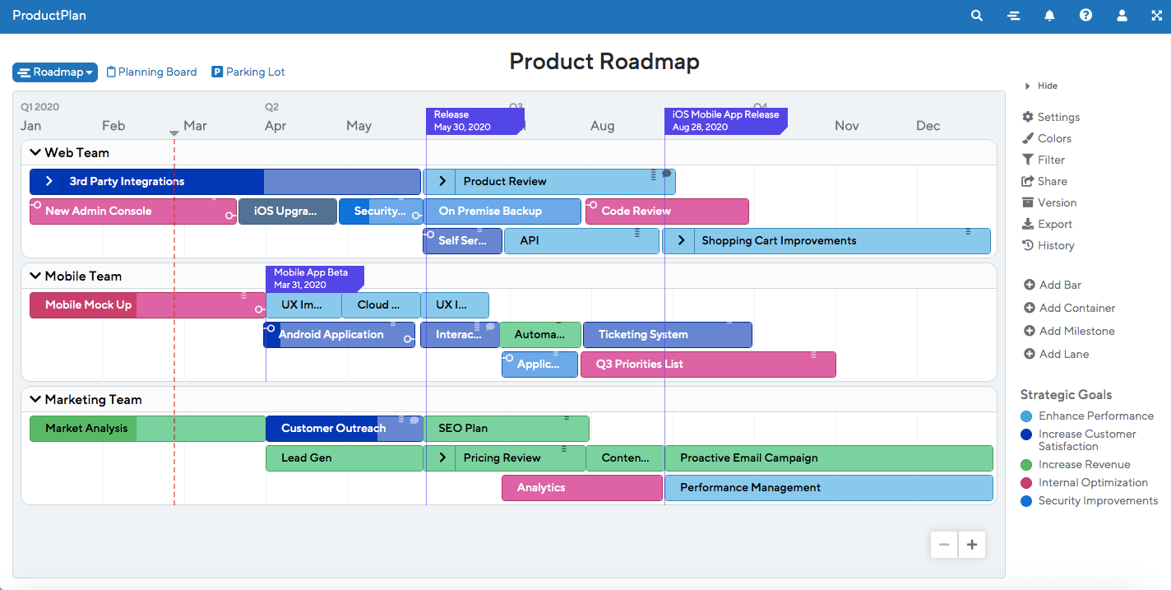
Task: Select the Mobile Mock Up bar
Action: 148,305
